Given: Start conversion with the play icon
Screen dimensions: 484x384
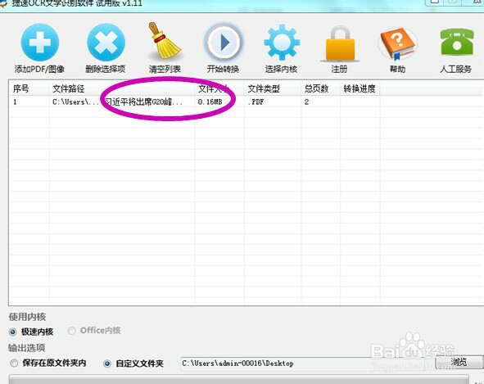Looking at the screenshot, I should [224, 42].
